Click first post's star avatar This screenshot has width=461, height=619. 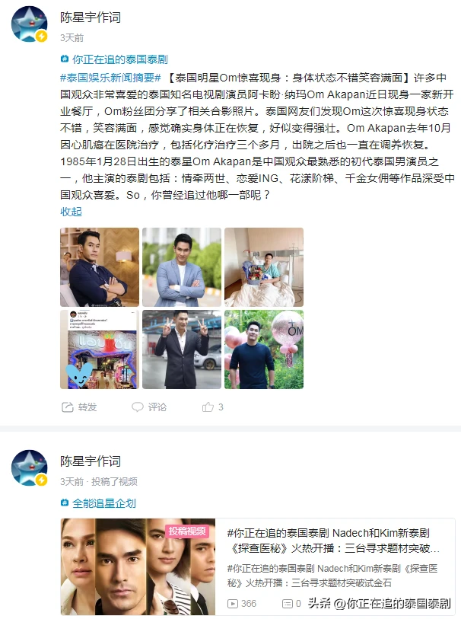[29, 24]
